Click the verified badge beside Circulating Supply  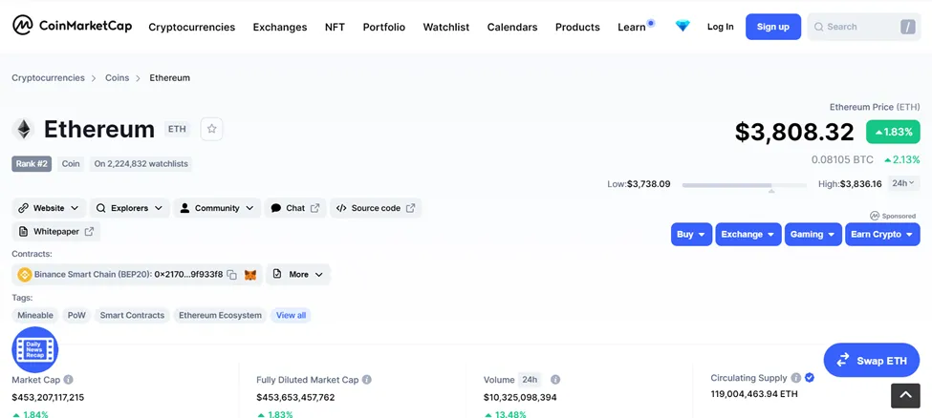[x=810, y=378]
